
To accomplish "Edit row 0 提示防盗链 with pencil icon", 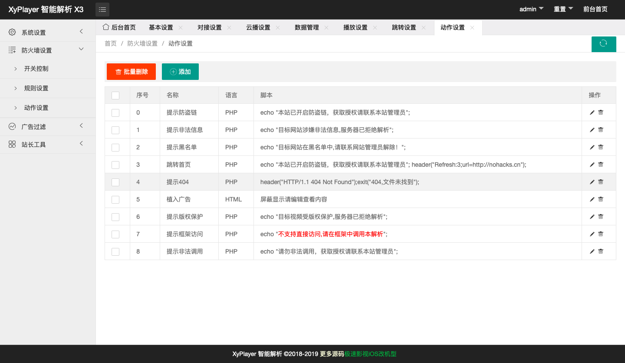I will (x=592, y=112).
